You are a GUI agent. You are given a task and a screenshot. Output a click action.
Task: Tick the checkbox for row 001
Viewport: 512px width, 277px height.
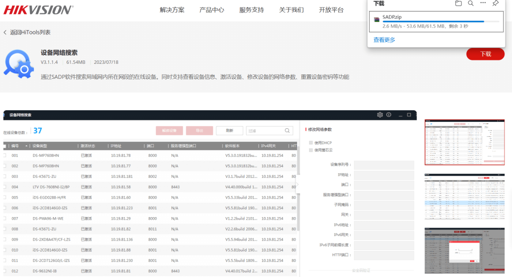point(4,155)
